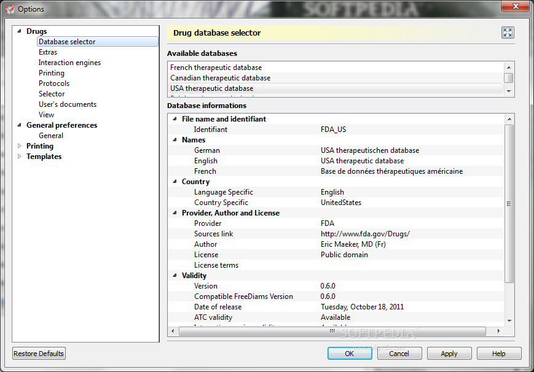Collapse Provider, Author and License group
Viewport: 534px width, 372px height.
[x=175, y=213]
